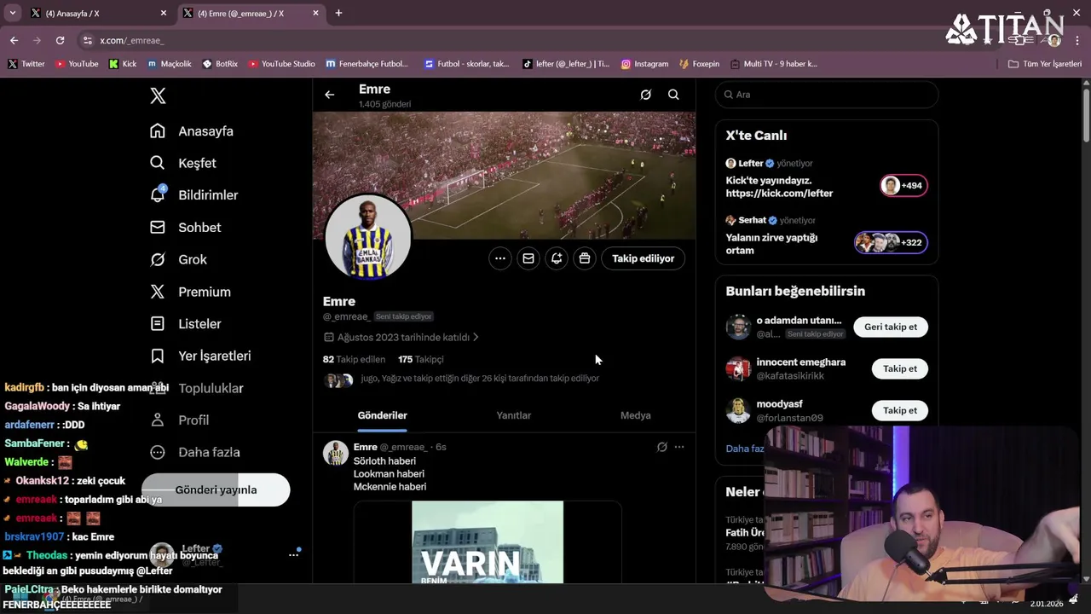Image resolution: width=1091 pixels, height=614 pixels.
Task: Open Daha fazla circle icon
Action: point(158,452)
